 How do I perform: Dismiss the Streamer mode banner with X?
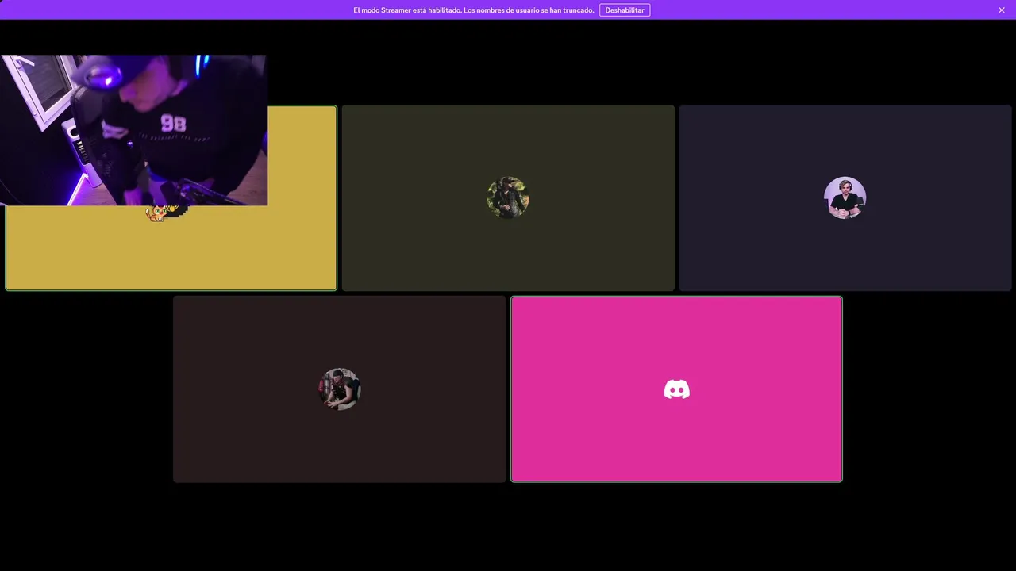1002,10
